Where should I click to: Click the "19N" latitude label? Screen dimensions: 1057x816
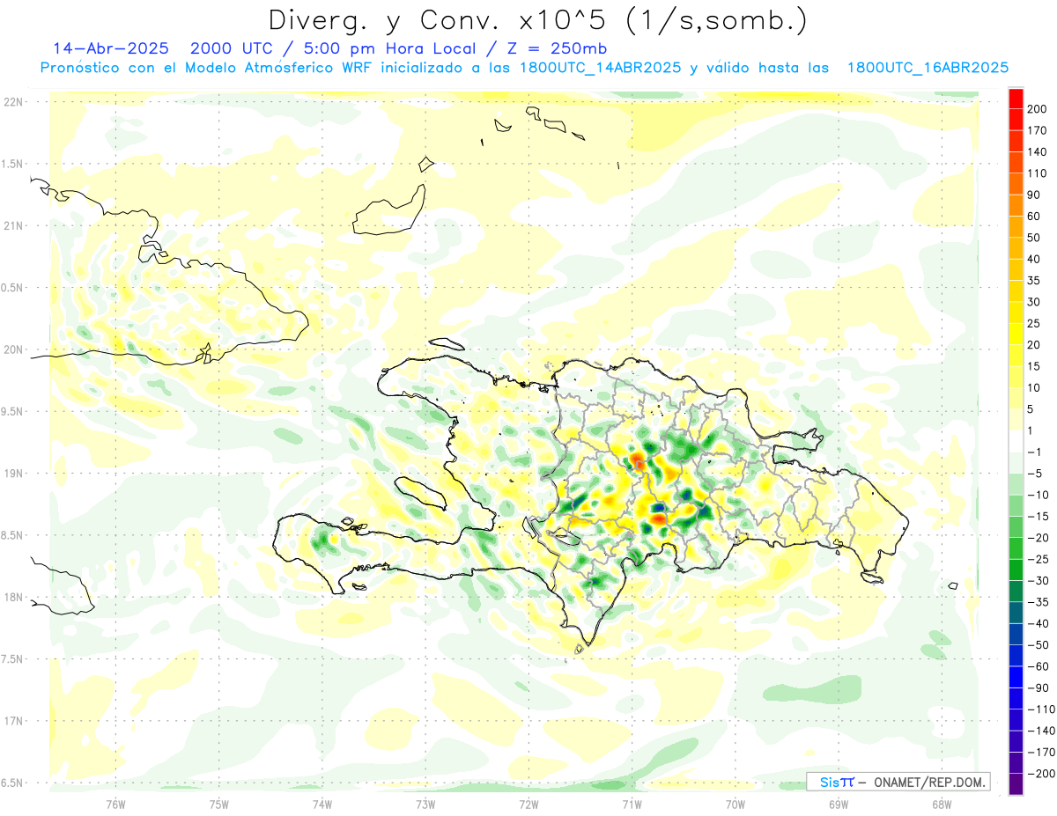tap(12, 474)
